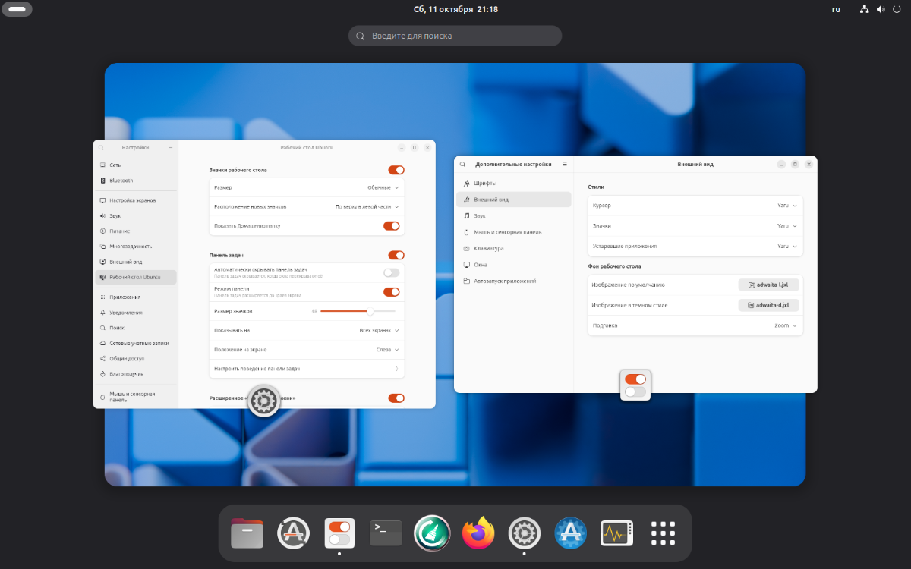Image resolution: width=911 pixels, height=569 pixels.
Task: Select Шрифты in the tweaks sidebar
Action: [486, 184]
